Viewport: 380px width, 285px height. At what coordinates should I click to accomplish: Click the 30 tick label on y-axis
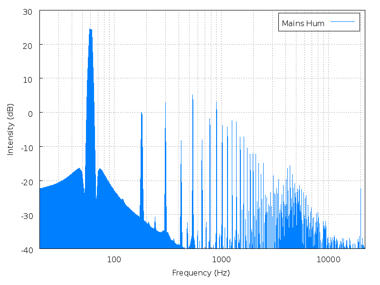[x=27, y=10]
